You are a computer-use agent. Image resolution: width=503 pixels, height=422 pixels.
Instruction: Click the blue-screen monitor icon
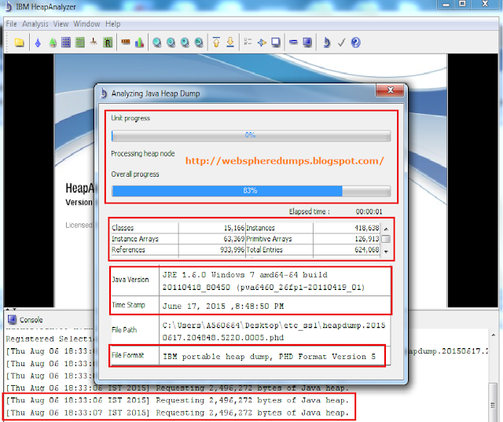tap(307, 42)
